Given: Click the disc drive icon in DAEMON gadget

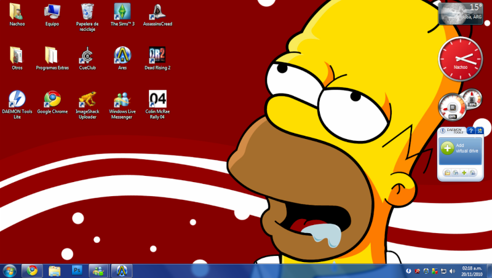Looking at the screenshot, I should point(456,173).
